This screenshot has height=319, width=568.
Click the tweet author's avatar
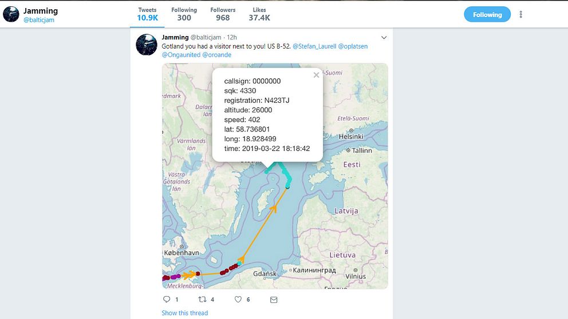(147, 45)
